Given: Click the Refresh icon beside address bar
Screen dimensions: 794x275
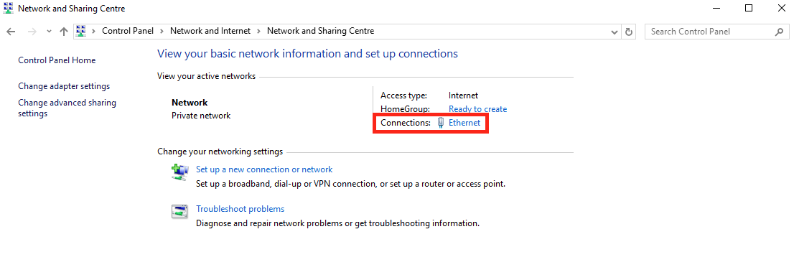Looking at the screenshot, I should click(629, 32).
